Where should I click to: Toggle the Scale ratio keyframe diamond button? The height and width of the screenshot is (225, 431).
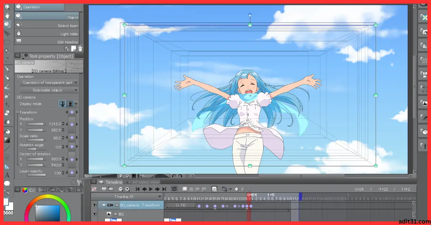point(72,138)
